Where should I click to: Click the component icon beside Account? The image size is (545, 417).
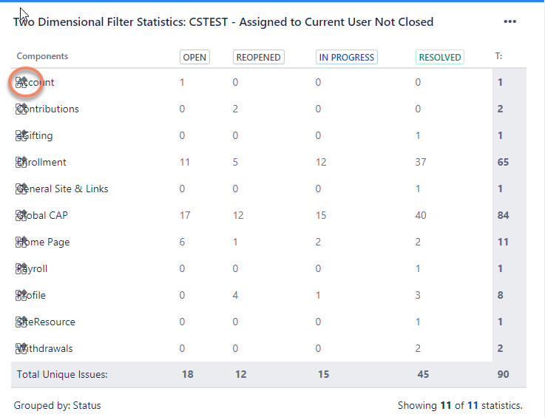click(21, 82)
